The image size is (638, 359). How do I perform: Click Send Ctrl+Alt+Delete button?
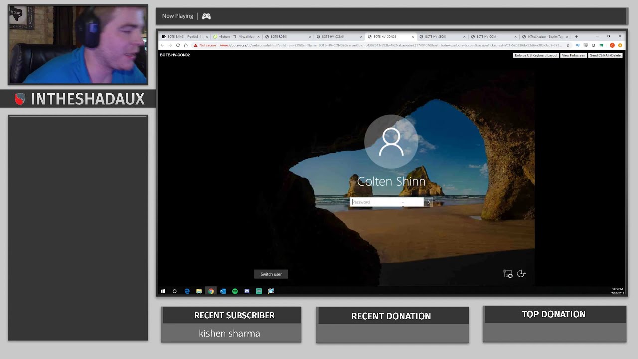coord(605,55)
